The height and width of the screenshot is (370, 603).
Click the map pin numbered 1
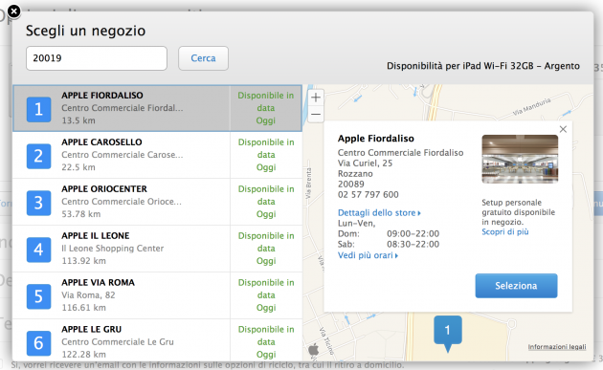448,333
